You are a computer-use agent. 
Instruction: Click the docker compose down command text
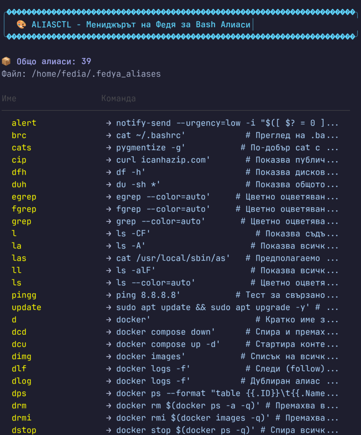tap(166, 332)
